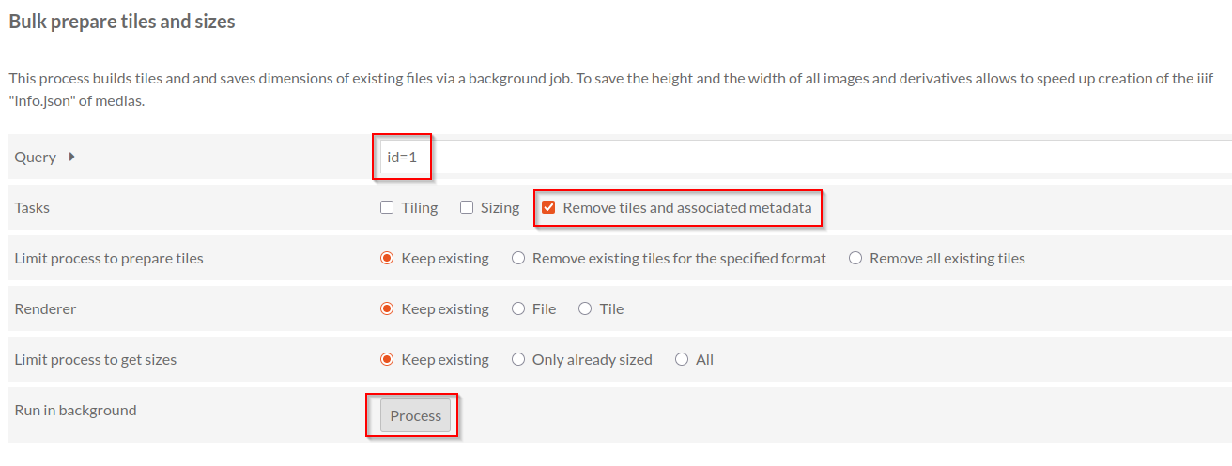Click the Query row label

(36, 158)
